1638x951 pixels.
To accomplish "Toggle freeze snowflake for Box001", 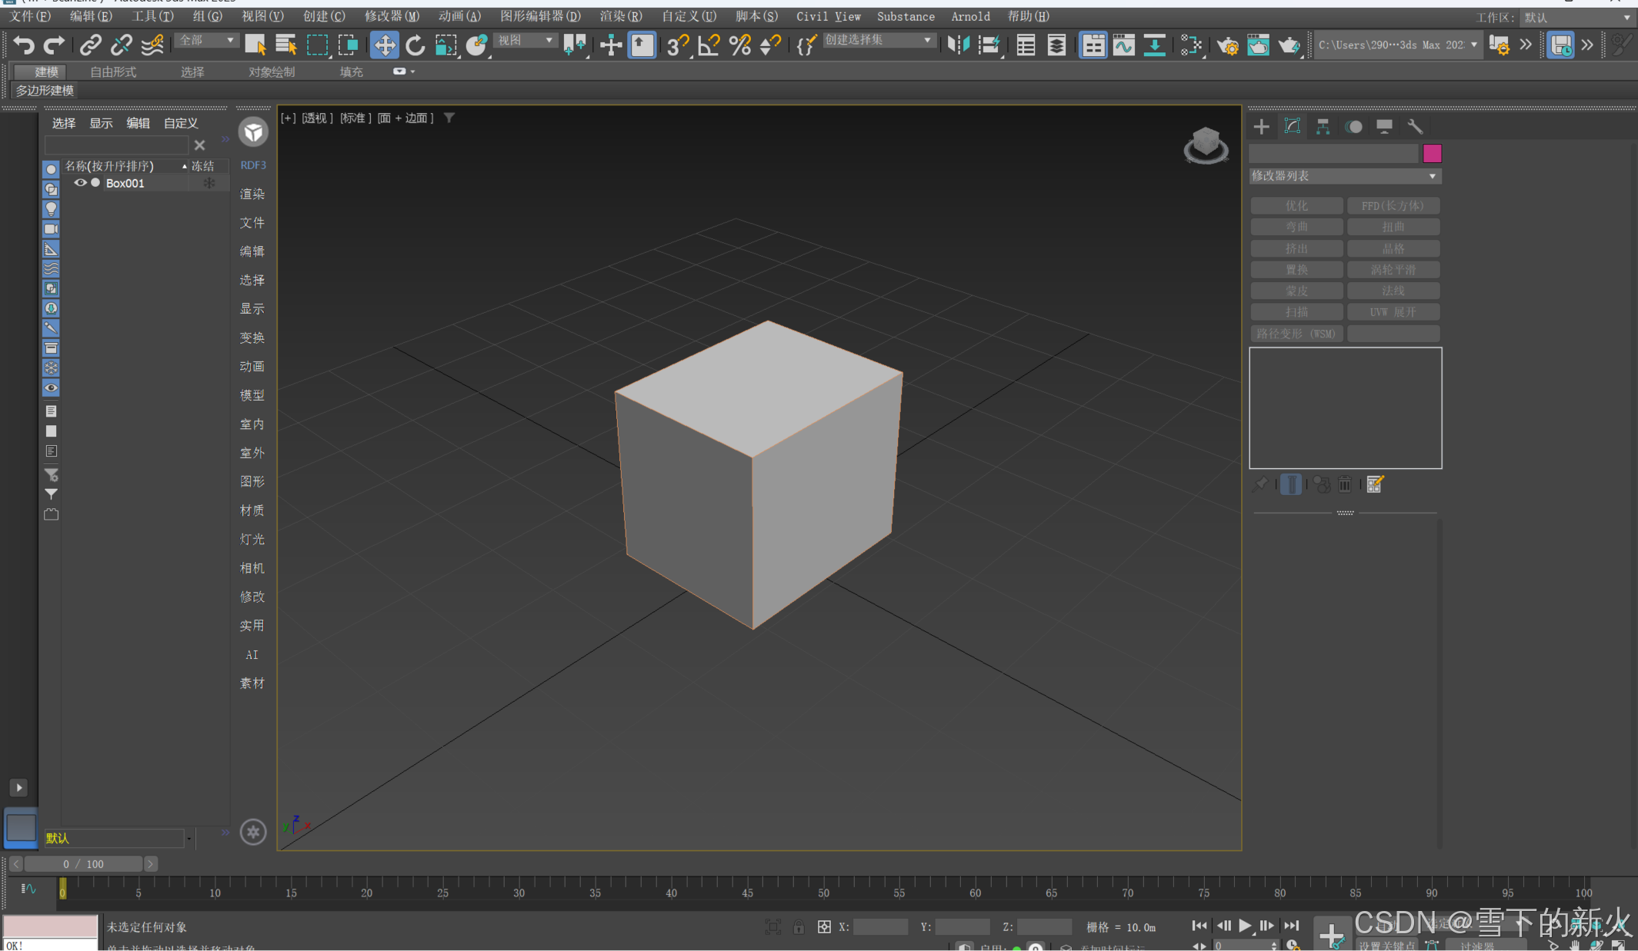I will pos(209,183).
